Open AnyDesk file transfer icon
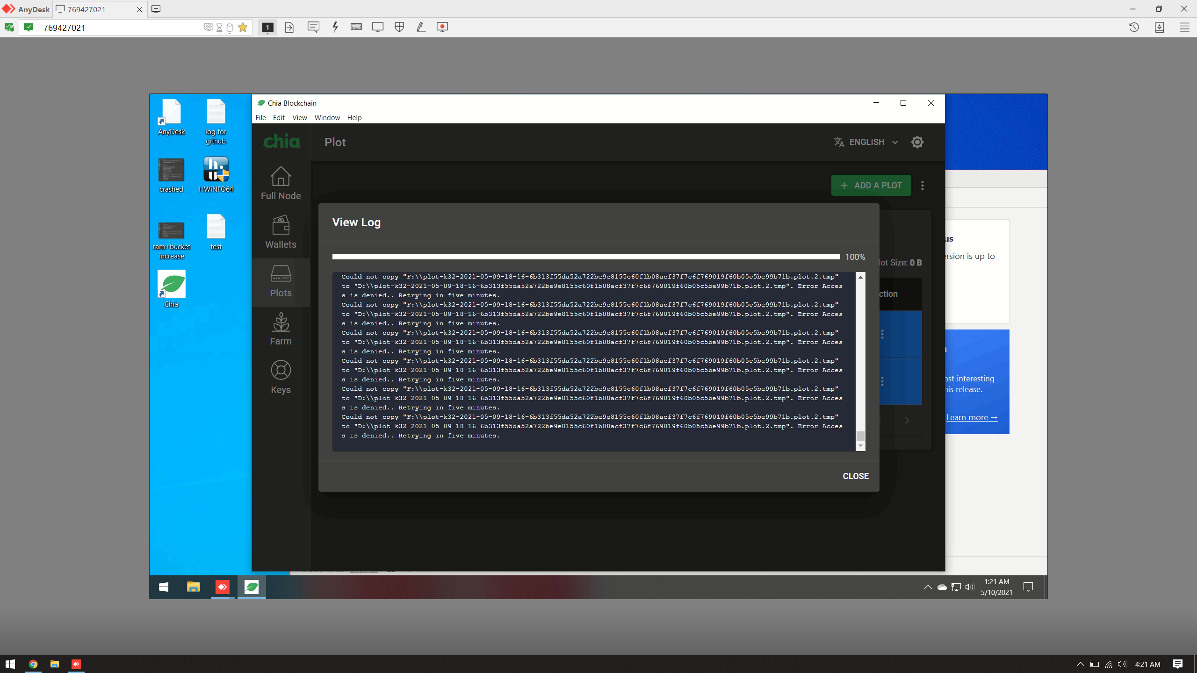 click(x=289, y=28)
